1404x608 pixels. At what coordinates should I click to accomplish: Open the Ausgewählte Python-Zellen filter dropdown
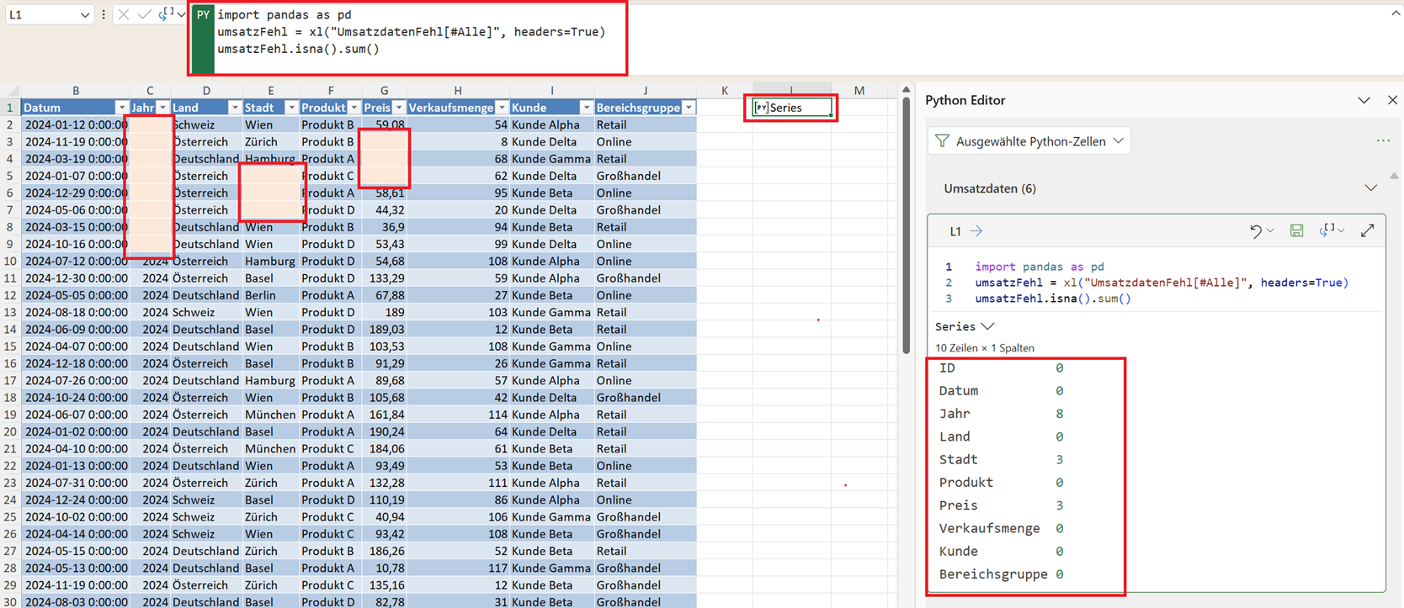1029,141
